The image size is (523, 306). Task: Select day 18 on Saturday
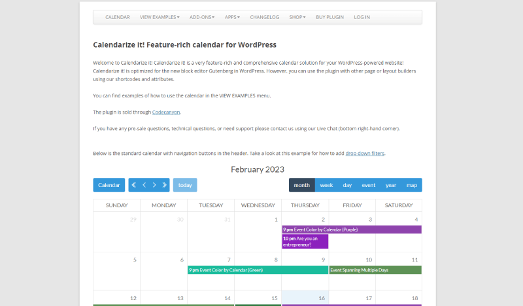[399, 298]
